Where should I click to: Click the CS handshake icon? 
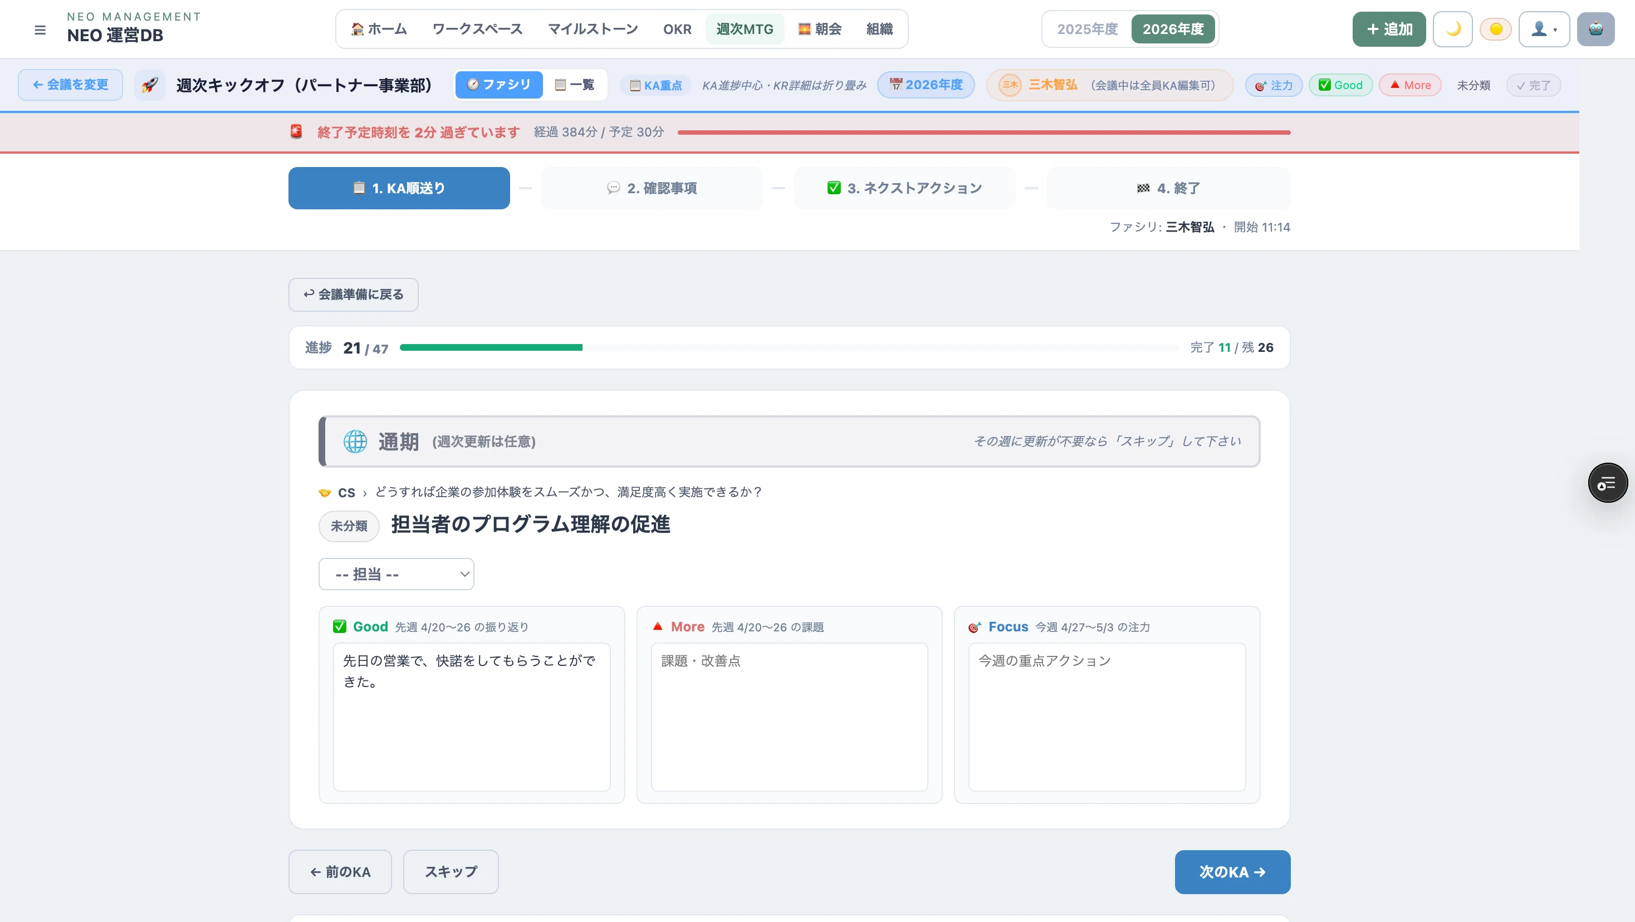(324, 493)
